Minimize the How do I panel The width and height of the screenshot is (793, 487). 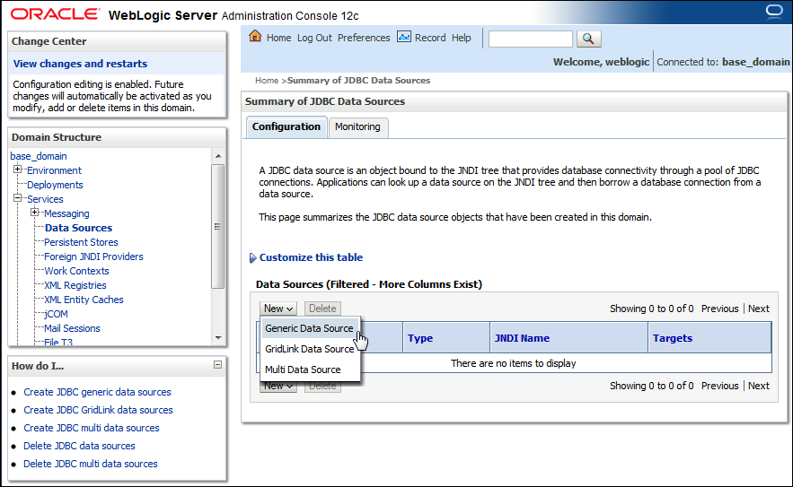pyautogui.click(x=217, y=365)
